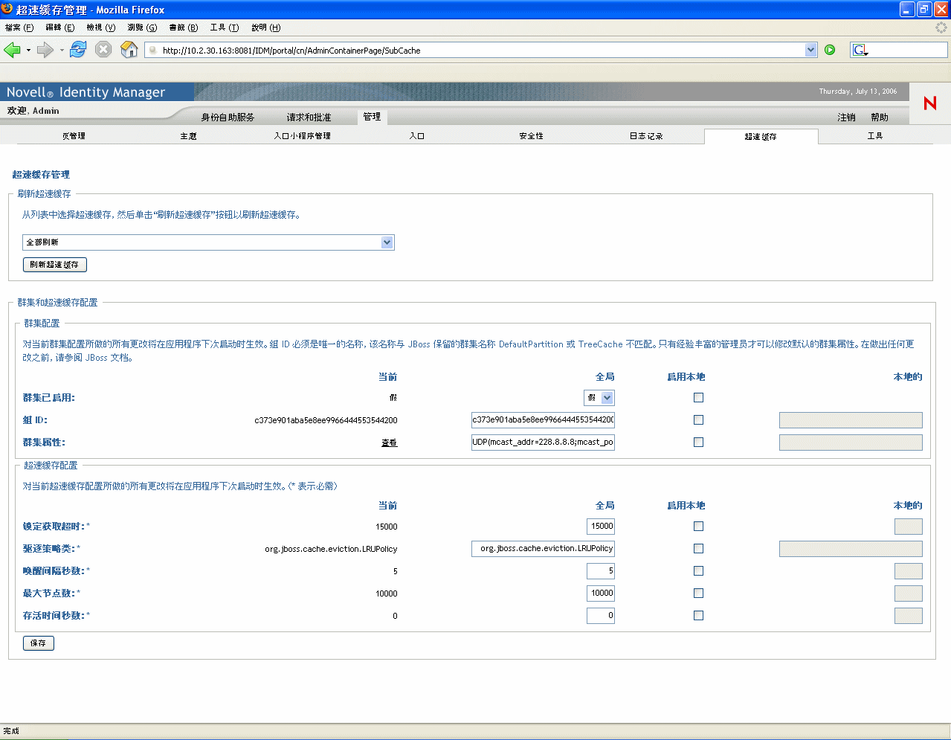951x740 pixels.
Task: Open the 入口小程序管理 sub-tab
Action: (x=303, y=136)
